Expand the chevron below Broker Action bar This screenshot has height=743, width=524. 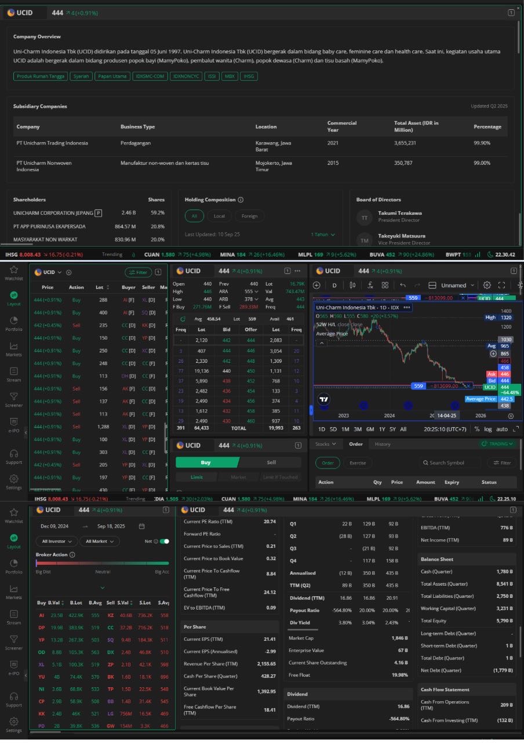[103, 588]
